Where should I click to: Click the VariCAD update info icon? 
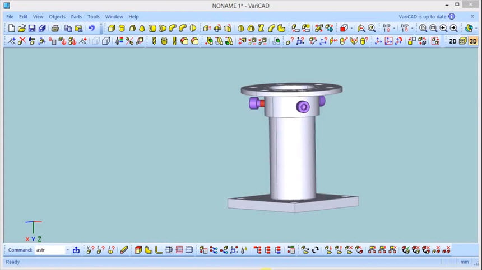point(452,17)
